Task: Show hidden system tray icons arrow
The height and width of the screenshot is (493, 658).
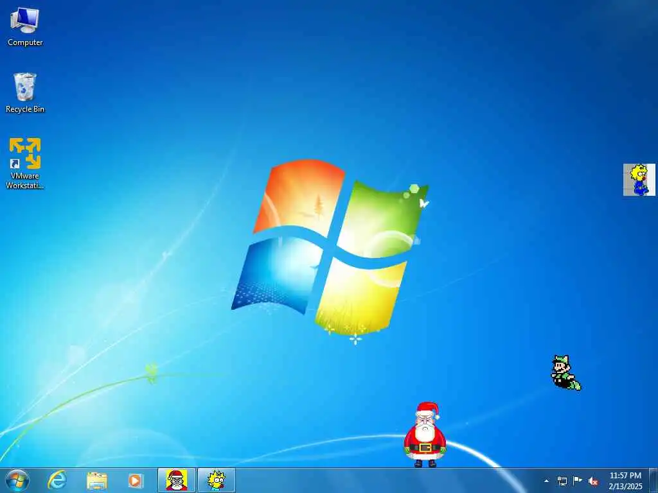Action: click(546, 481)
